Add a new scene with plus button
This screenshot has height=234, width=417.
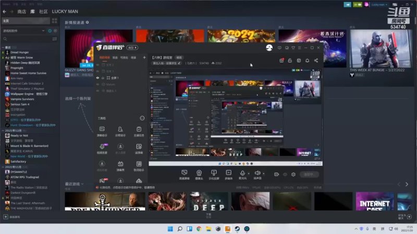click(x=144, y=57)
